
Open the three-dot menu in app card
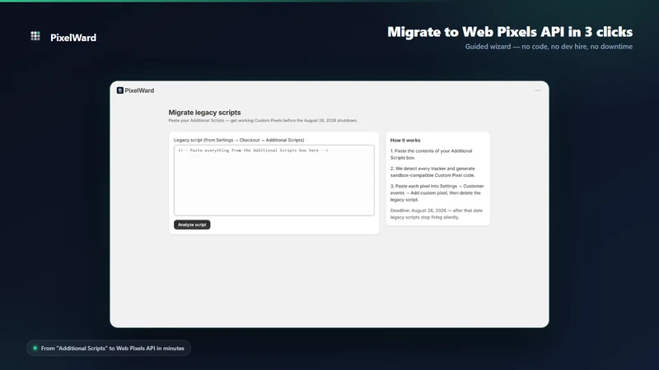point(538,90)
